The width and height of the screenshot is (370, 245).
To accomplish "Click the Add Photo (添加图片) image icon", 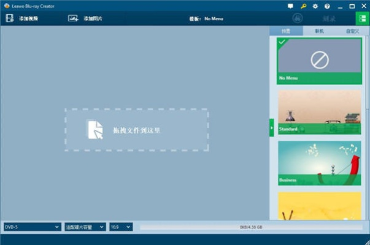I will point(73,18).
